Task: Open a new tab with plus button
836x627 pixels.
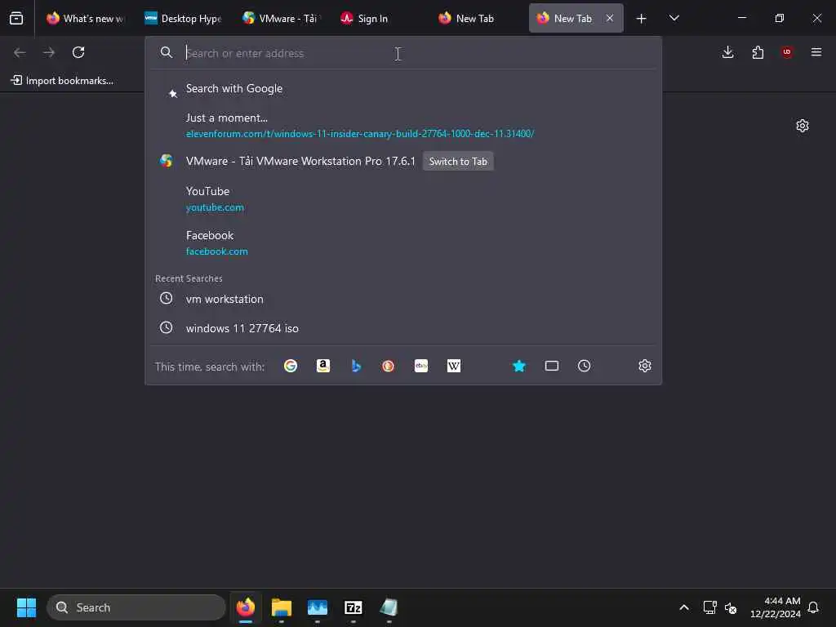Action: [x=642, y=19]
